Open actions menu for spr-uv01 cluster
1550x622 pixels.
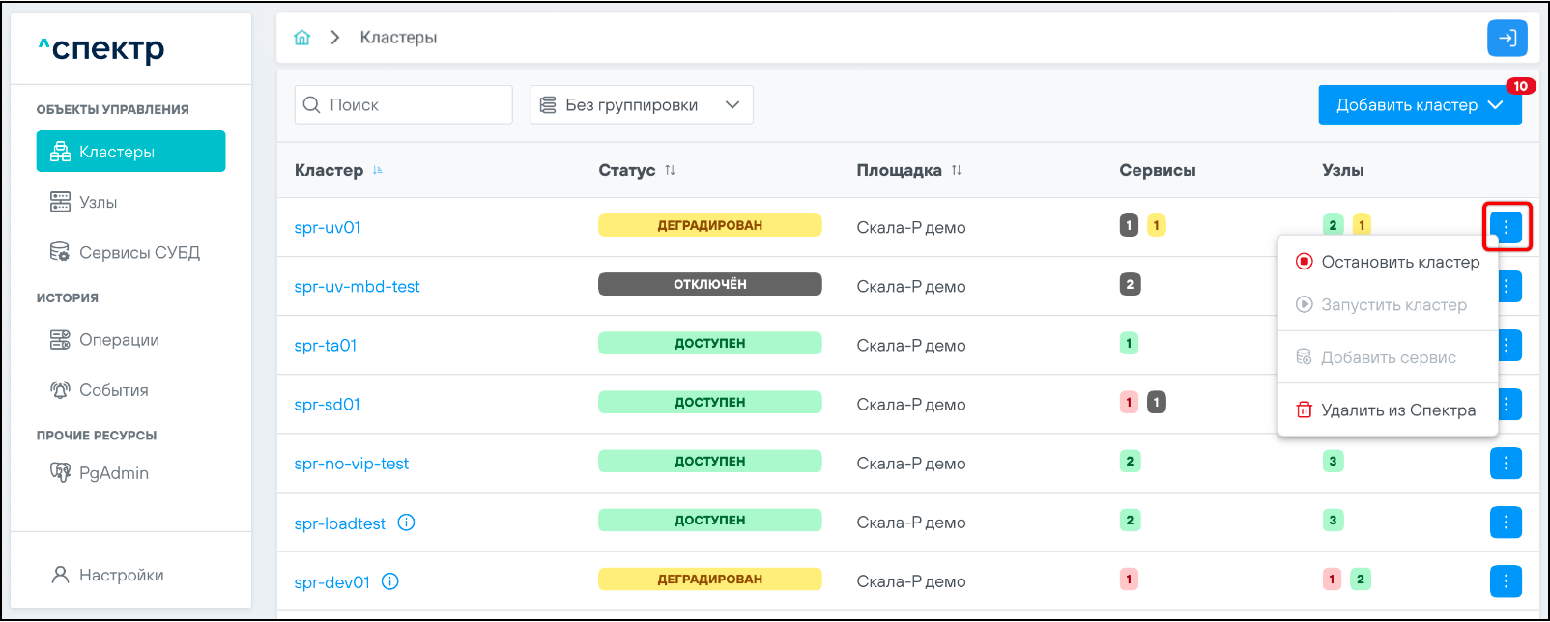click(x=1506, y=227)
